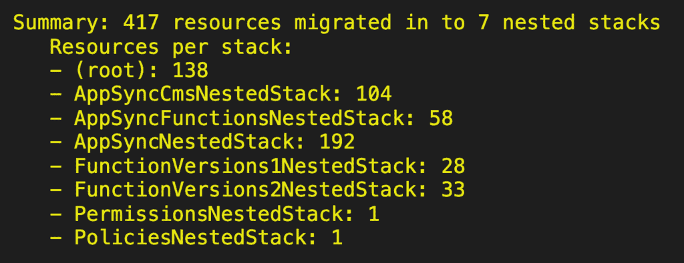Click the (root): 138 line
The image size is (684, 263).
click(x=129, y=71)
